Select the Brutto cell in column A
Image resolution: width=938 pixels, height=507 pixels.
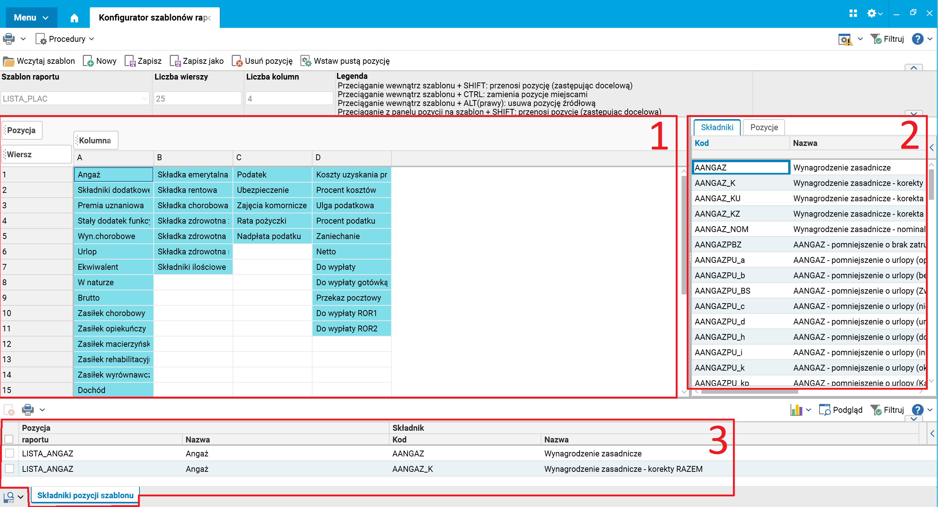click(113, 298)
